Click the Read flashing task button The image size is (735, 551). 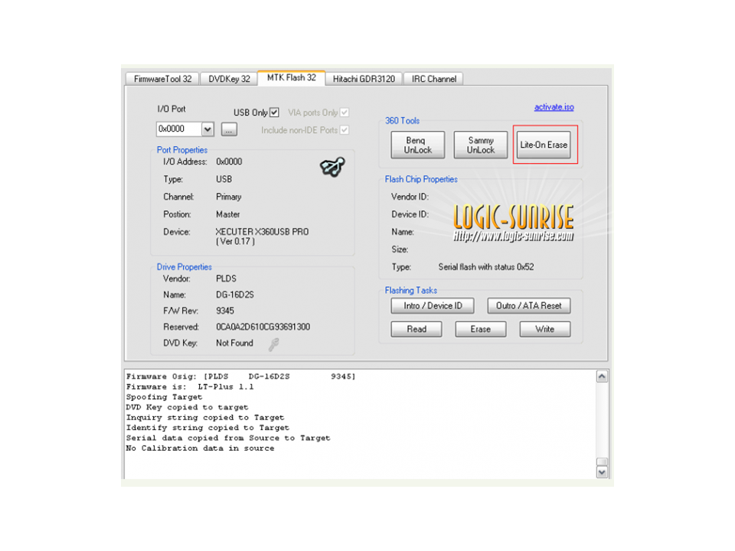(416, 329)
